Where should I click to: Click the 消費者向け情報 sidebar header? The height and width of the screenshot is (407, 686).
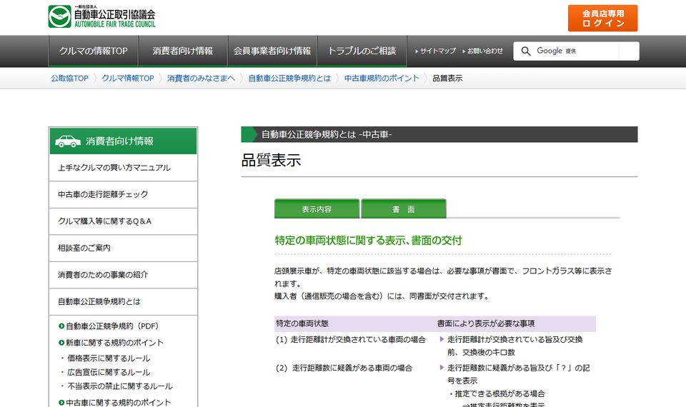(124, 141)
